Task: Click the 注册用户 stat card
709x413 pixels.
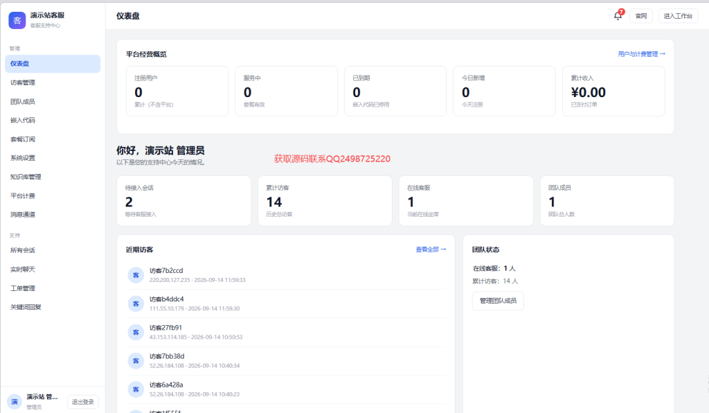Action: pos(177,91)
